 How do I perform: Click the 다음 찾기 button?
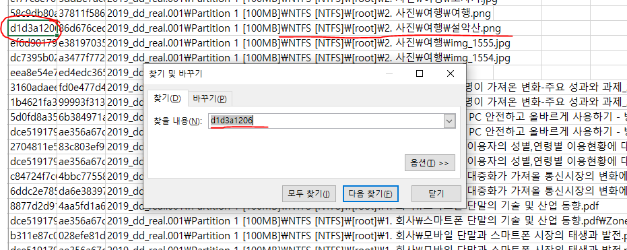[x=370, y=194]
